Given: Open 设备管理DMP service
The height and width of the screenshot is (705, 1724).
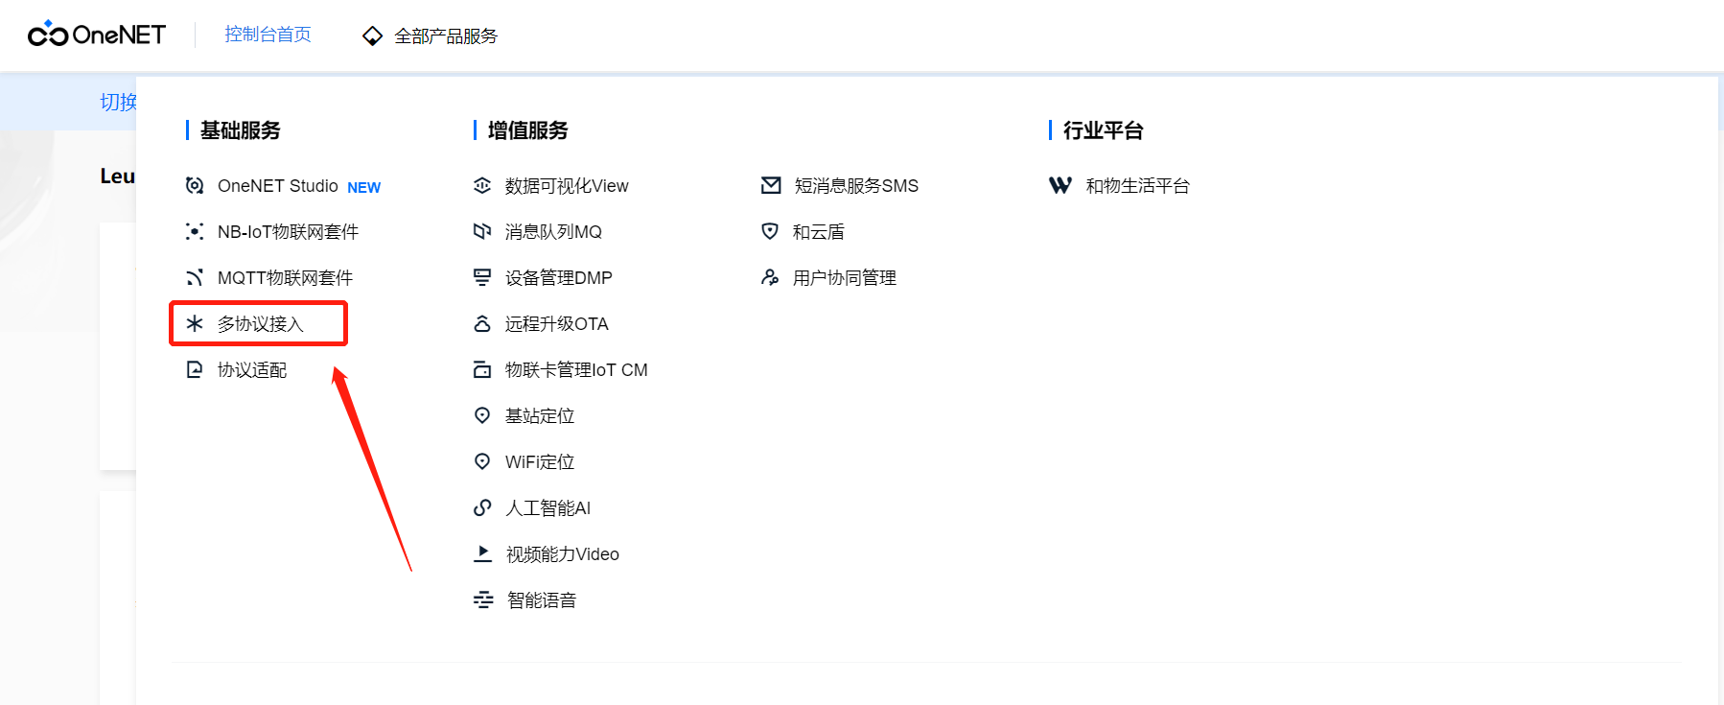Looking at the screenshot, I should click(559, 278).
